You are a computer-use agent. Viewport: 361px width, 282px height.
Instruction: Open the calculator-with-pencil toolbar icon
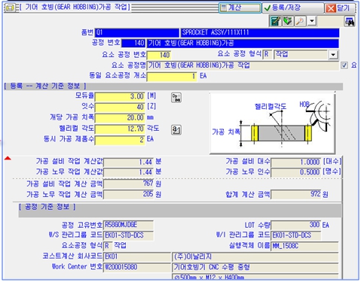[x=275, y=21]
